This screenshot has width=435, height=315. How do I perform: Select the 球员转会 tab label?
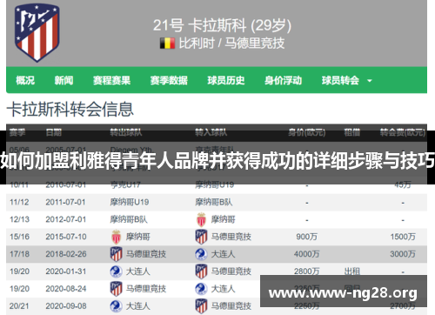[x=340, y=80]
